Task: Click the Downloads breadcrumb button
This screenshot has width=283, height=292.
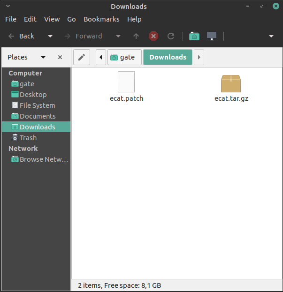Action: pos(168,57)
